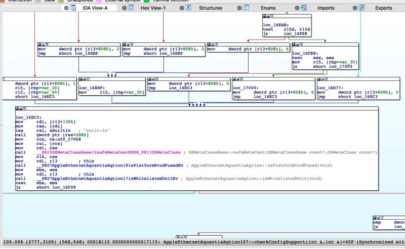Open the Imports tab

click(x=326, y=8)
